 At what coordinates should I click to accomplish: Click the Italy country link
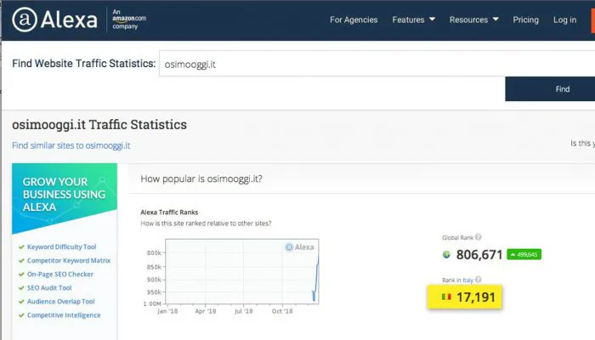click(467, 280)
